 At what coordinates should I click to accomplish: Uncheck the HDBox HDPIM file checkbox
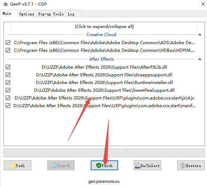tap(8, 50)
